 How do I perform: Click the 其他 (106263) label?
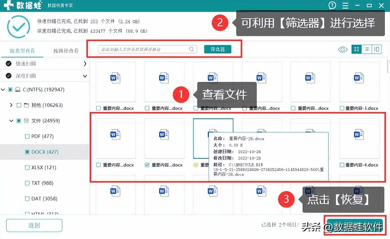(47, 105)
